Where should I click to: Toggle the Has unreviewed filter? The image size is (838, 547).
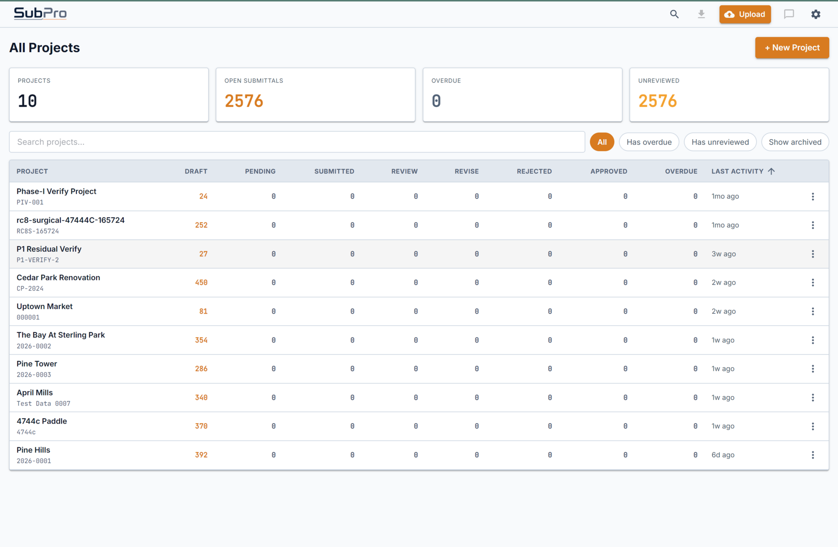pyautogui.click(x=720, y=142)
